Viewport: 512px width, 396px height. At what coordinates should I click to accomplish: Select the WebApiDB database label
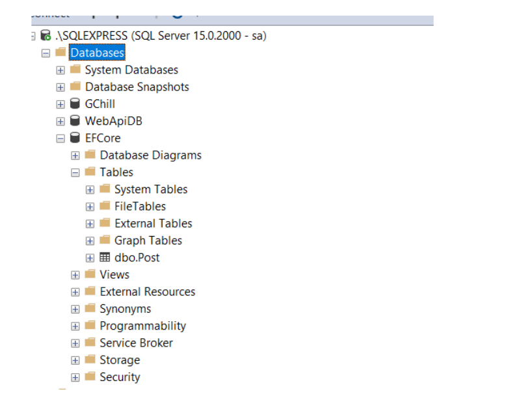click(x=114, y=121)
